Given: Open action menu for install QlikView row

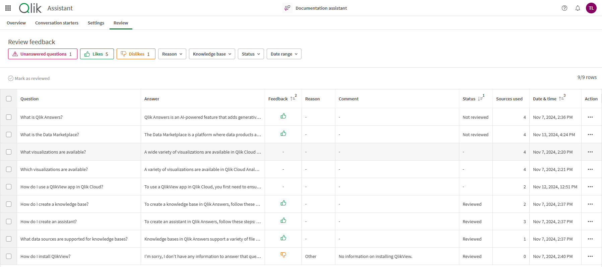Looking at the screenshot, I should pos(590,256).
